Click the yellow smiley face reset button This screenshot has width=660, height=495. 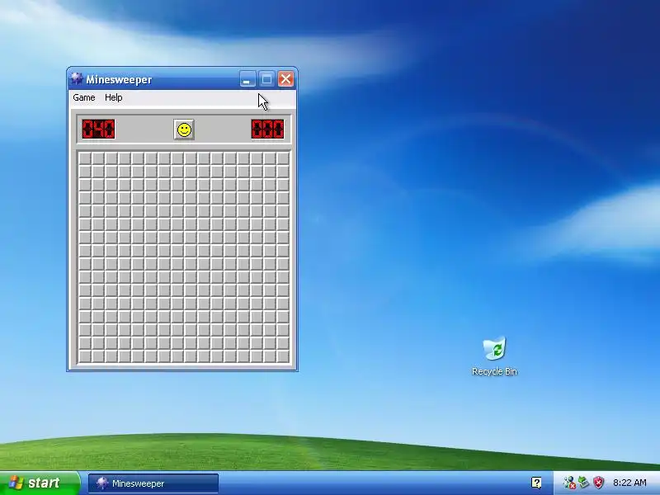click(x=184, y=130)
